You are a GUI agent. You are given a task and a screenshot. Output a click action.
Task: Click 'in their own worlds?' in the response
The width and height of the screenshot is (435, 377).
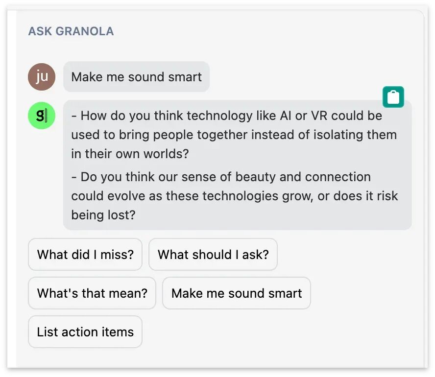point(130,154)
